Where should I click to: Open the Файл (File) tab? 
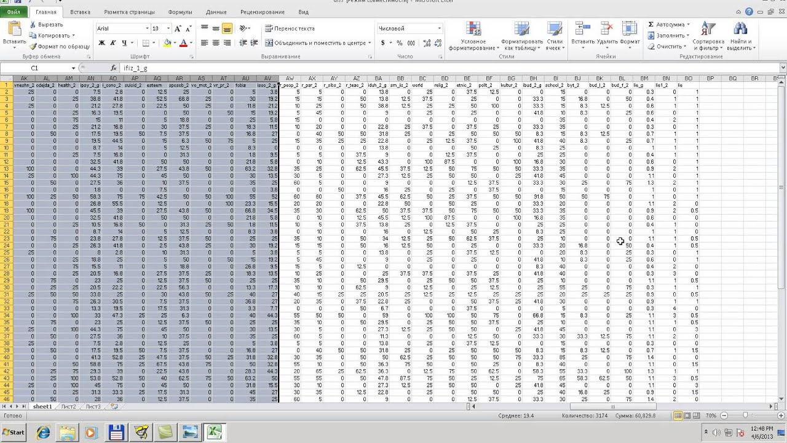click(14, 12)
